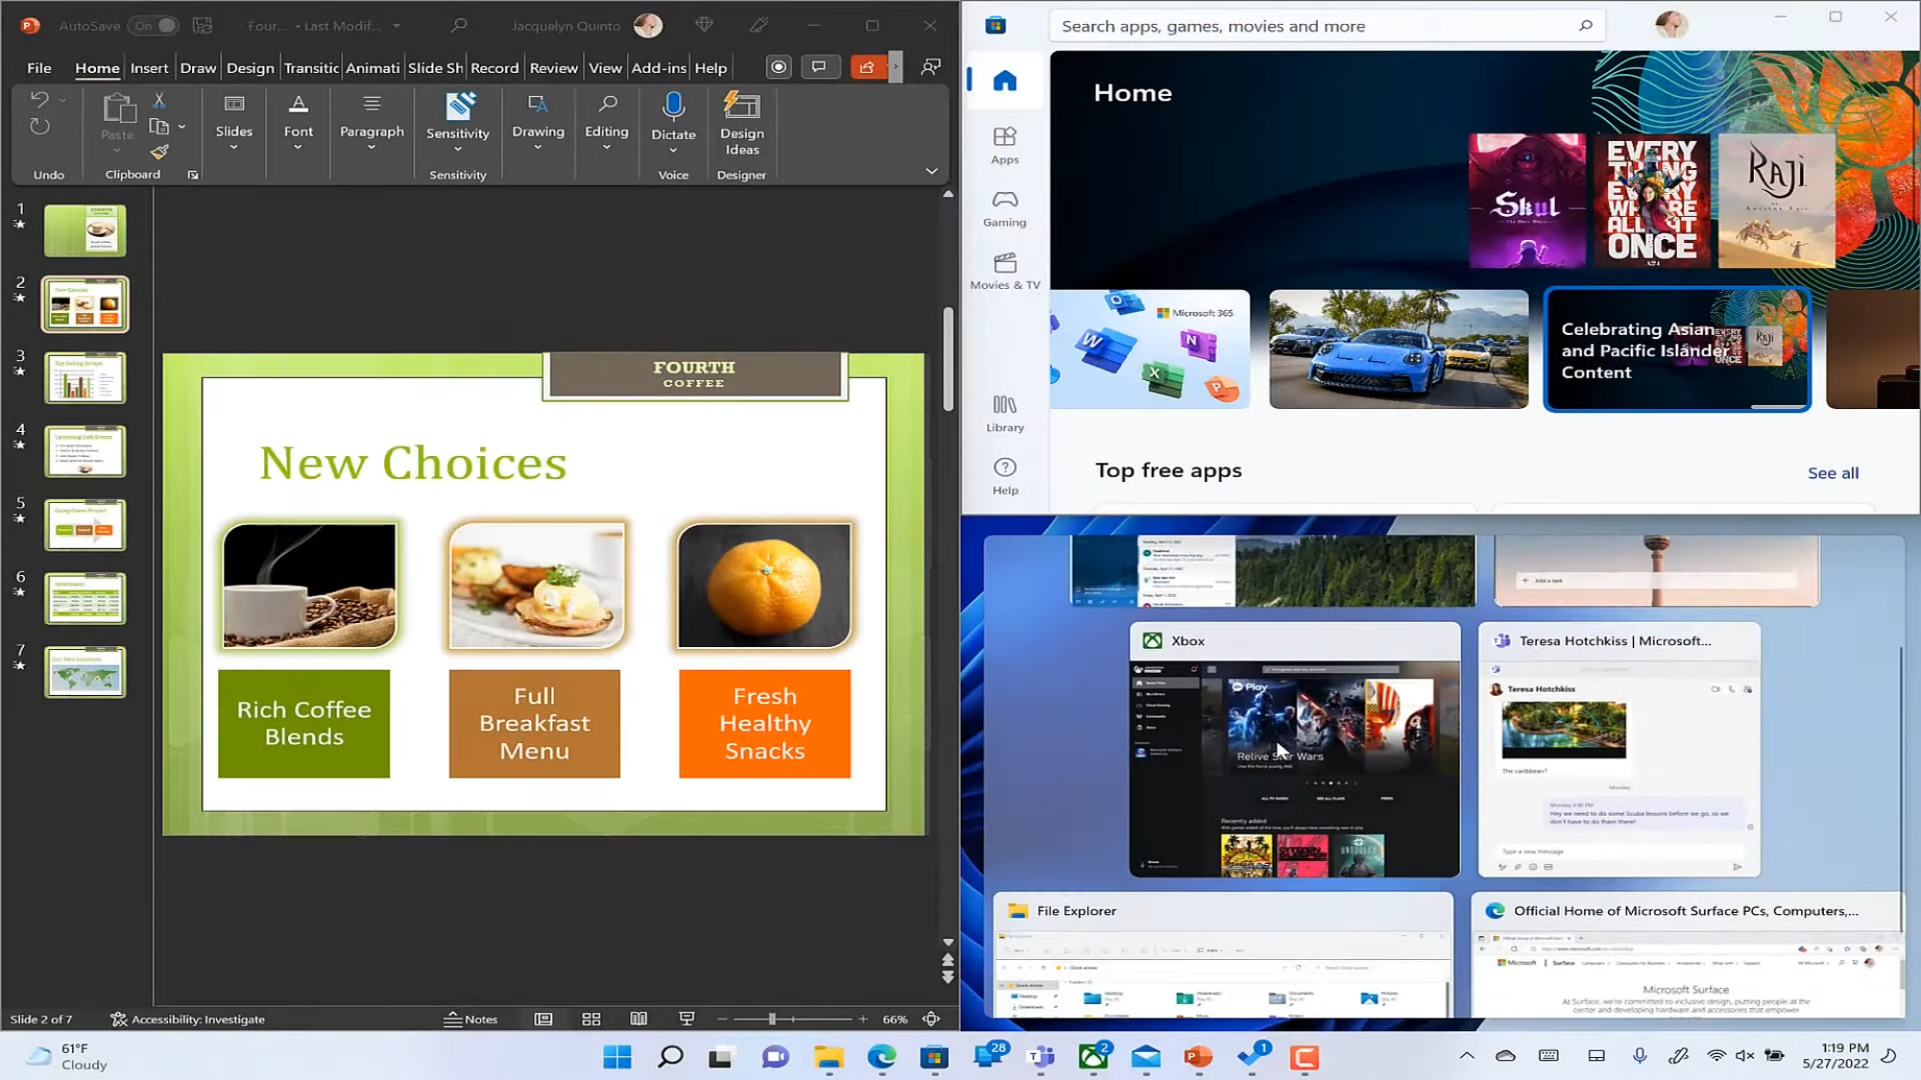Click Accessibility Investigate status bar item
This screenshot has width=1921, height=1080.
(x=186, y=1018)
